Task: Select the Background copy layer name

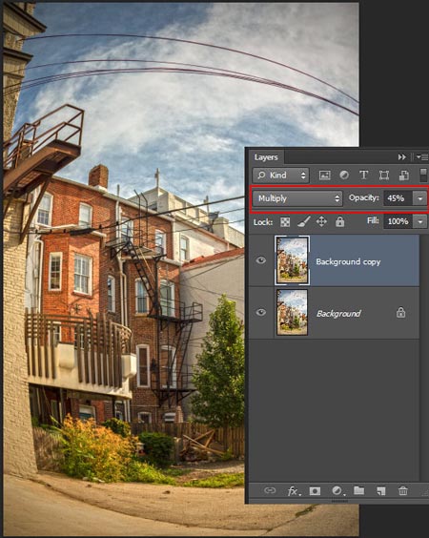Action: [x=348, y=261]
